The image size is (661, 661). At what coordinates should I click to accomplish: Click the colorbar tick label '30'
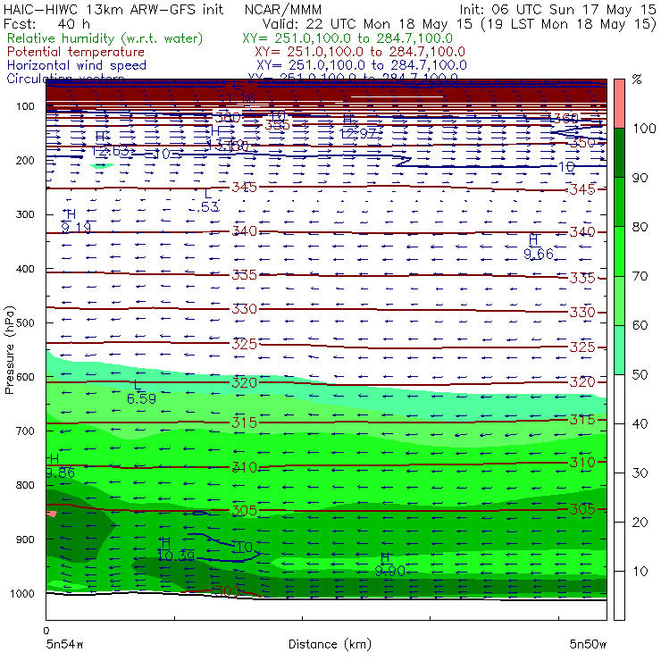pyautogui.click(x=640, y=473)
